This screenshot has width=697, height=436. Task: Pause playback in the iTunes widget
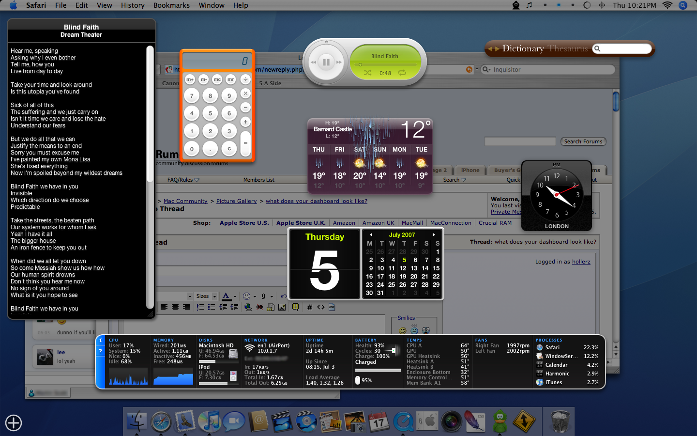(x=326, y=62)
